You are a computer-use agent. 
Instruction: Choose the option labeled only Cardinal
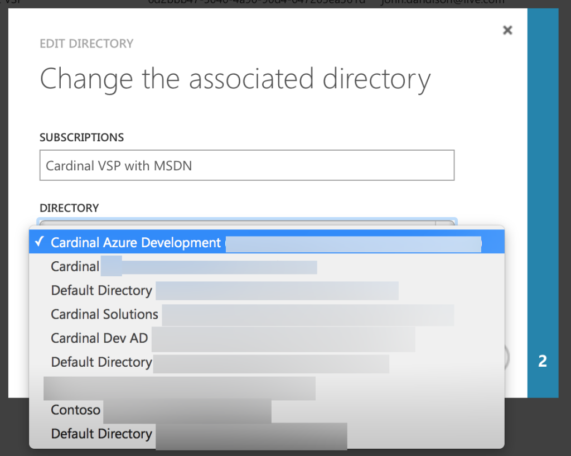coord(267,266)
